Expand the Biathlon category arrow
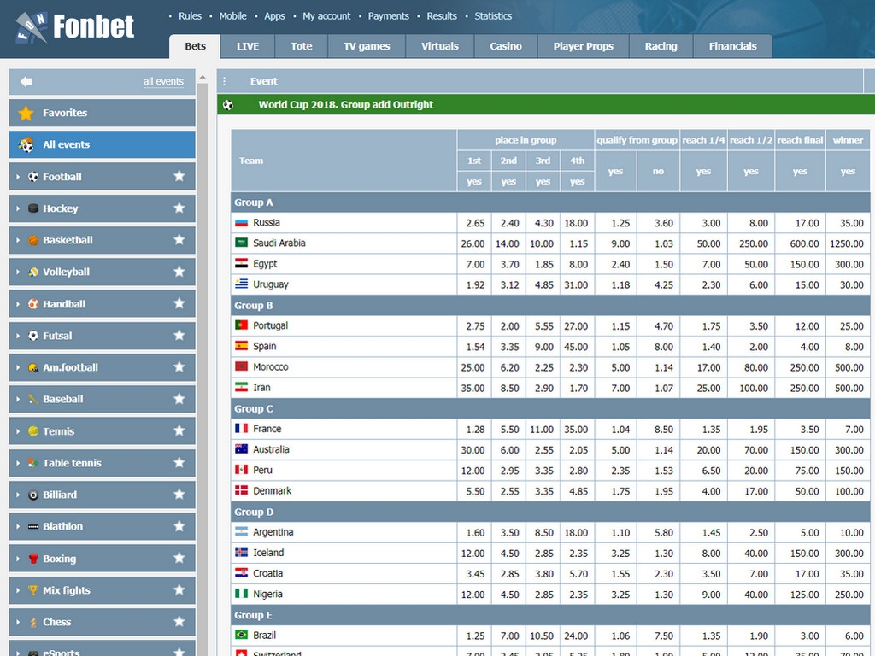This screenshot has height=656, width=875. tap(18, 527)
